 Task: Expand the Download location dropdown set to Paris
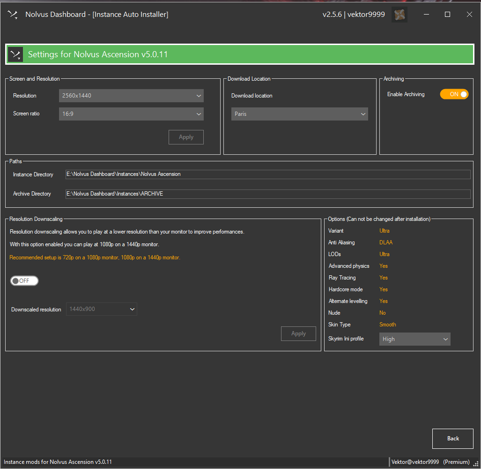[x=299, y=114]
